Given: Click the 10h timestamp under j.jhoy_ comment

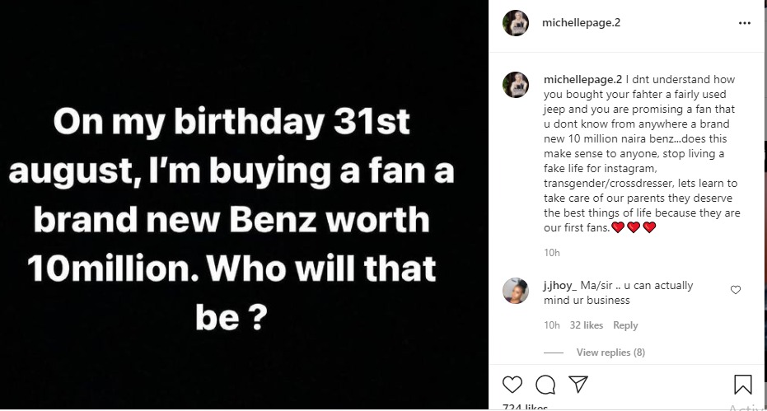Looking at the screenshot, I should point(552,325).
